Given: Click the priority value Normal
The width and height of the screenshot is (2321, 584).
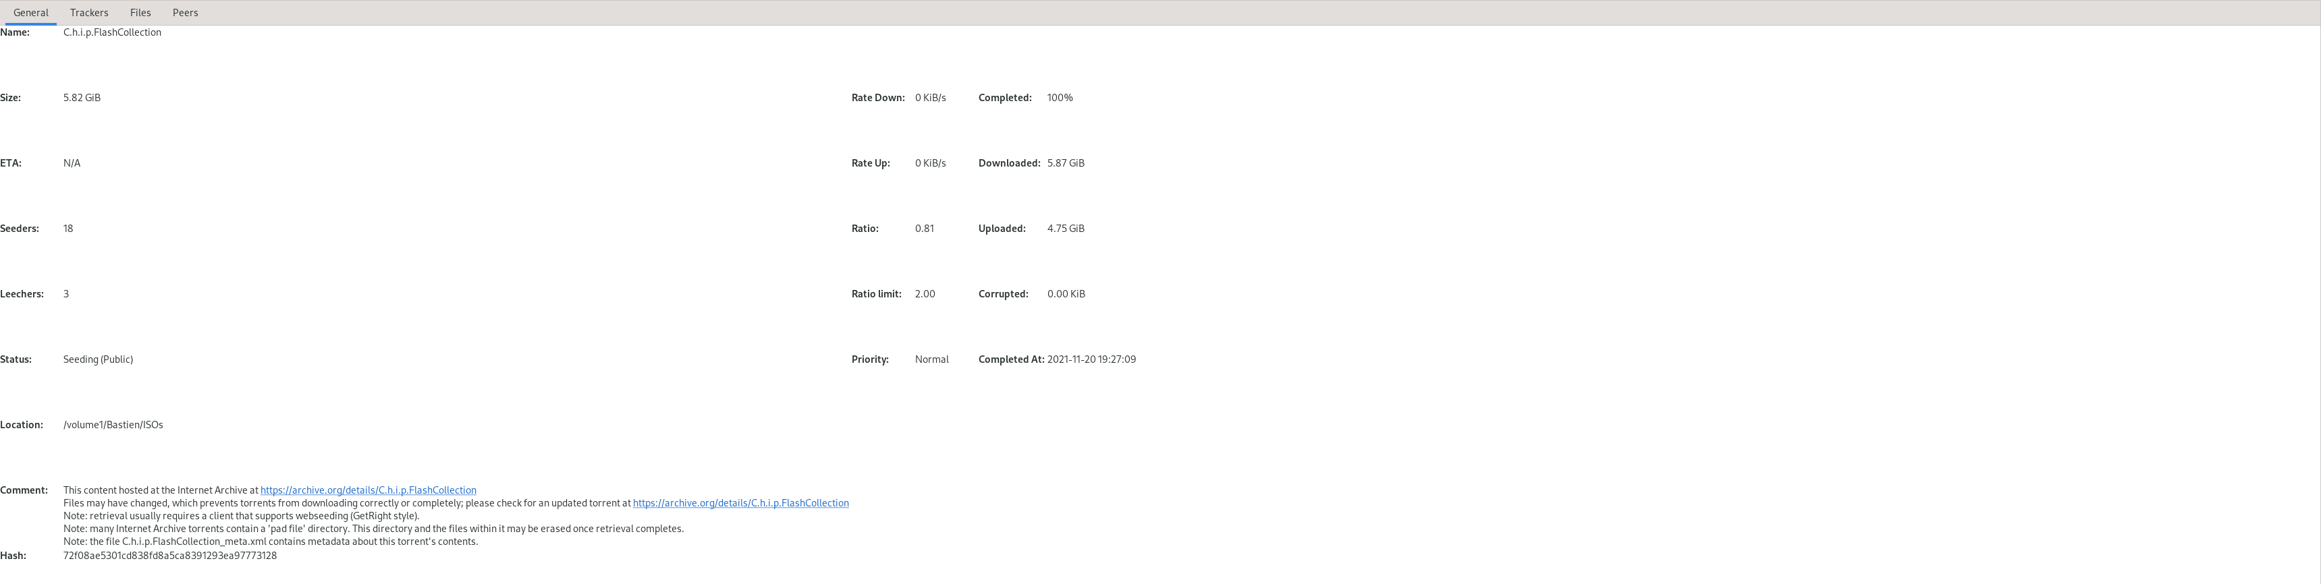Looking at the screenshot, I should coord(931,360).
